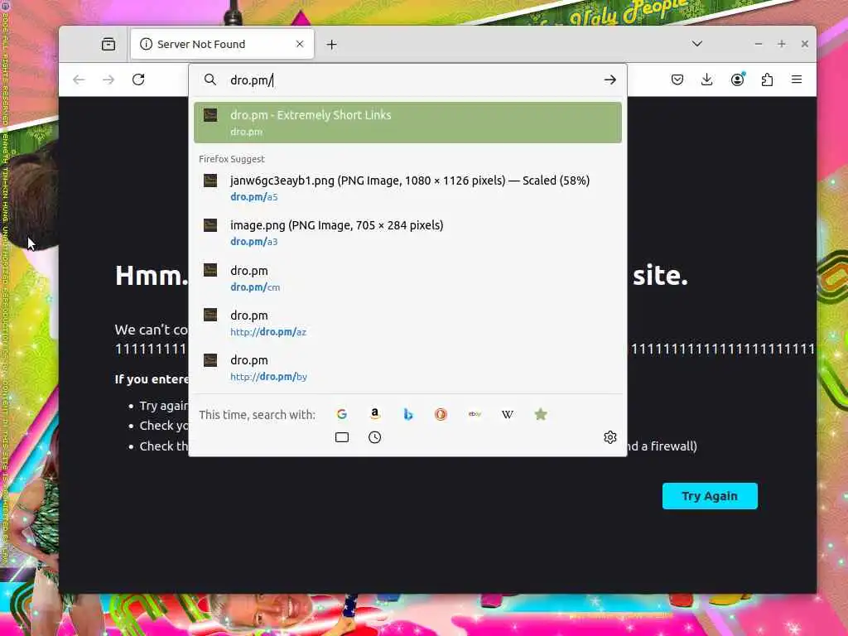848x636 pixels.
Task: Click the Firefox Suggest label
Action: coord(232,159)
